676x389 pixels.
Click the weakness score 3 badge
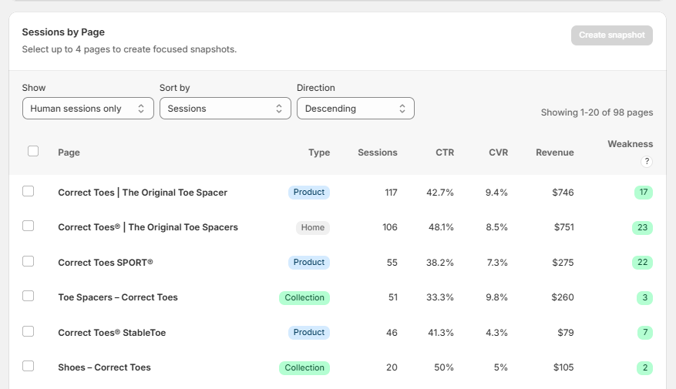coord(645,297)
